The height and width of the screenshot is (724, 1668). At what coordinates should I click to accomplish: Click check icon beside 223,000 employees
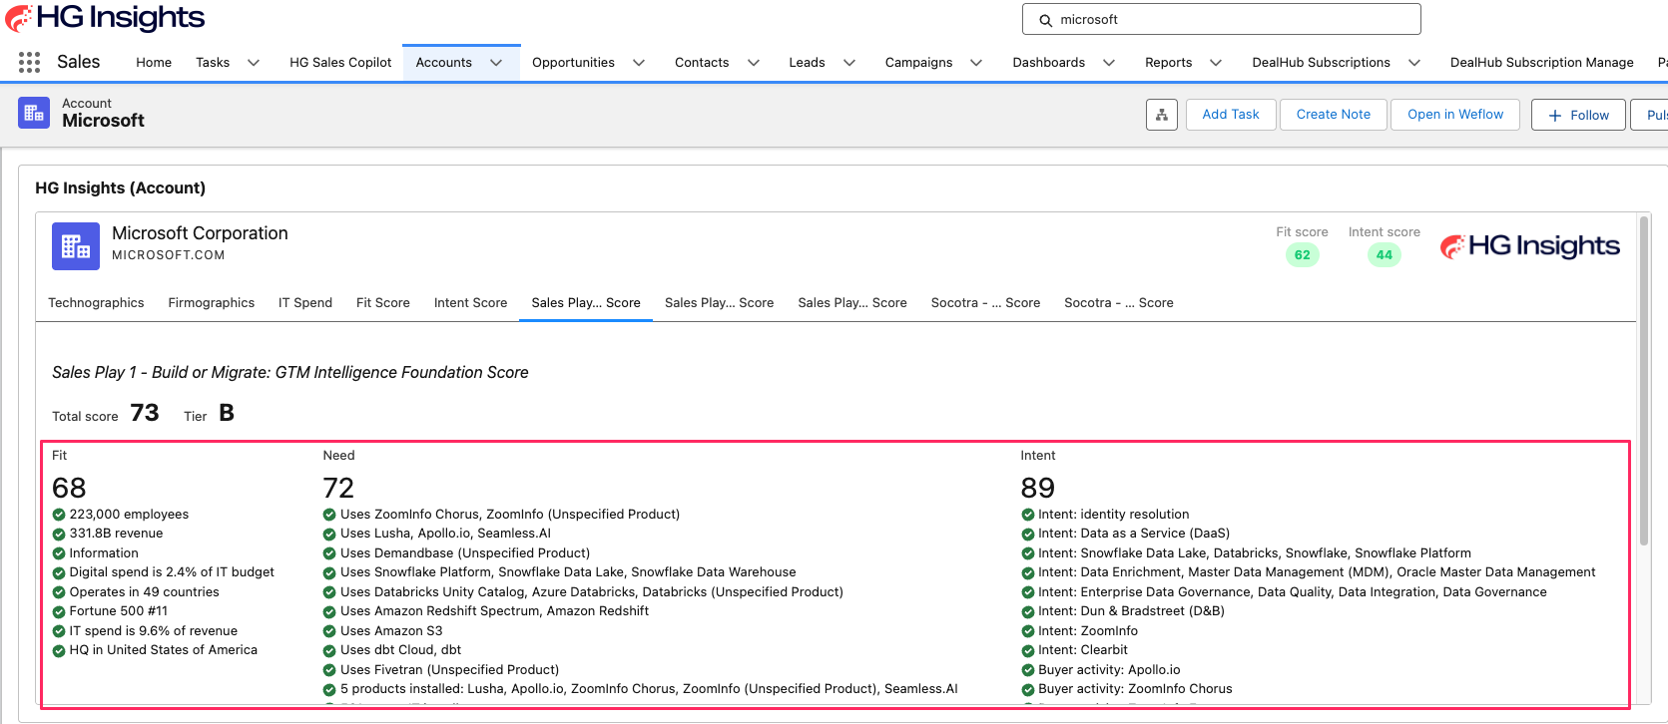(x=59, y=516)
